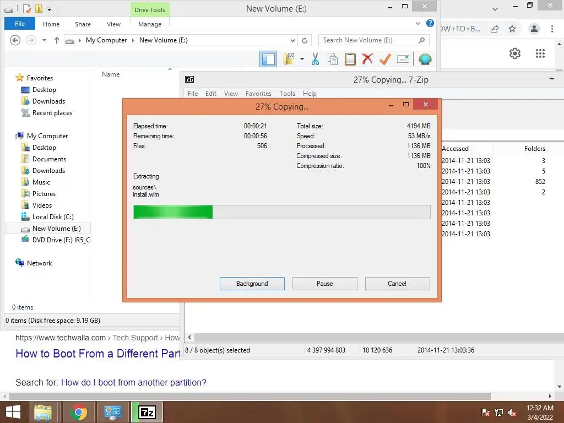Toggle the preview pane layout icon
Screen dimensions: 564x423
click(268, 59)
